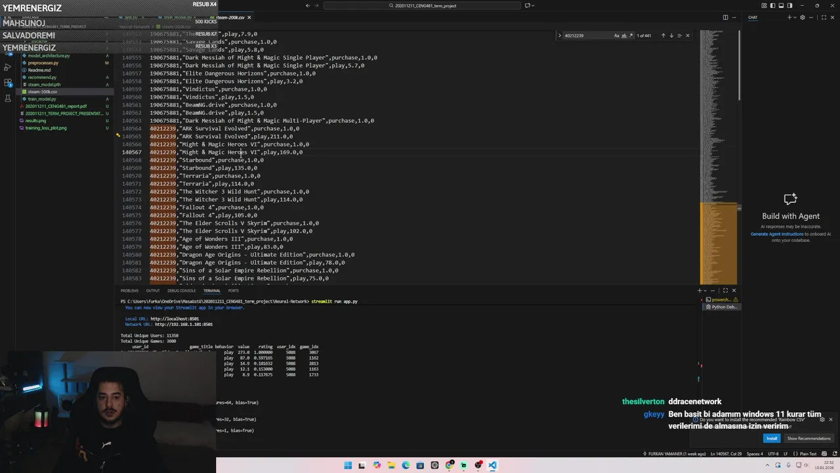Change end of line sequence LF
840x473 pixels.
786,454
